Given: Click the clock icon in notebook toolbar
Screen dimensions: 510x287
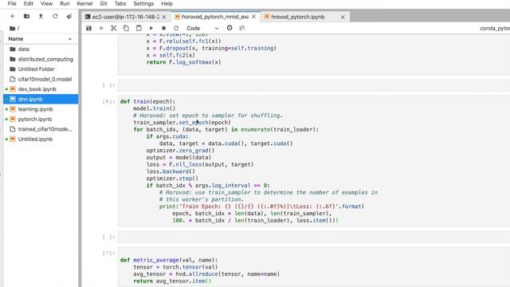Looking at the screenshot, I should point(229,28).
